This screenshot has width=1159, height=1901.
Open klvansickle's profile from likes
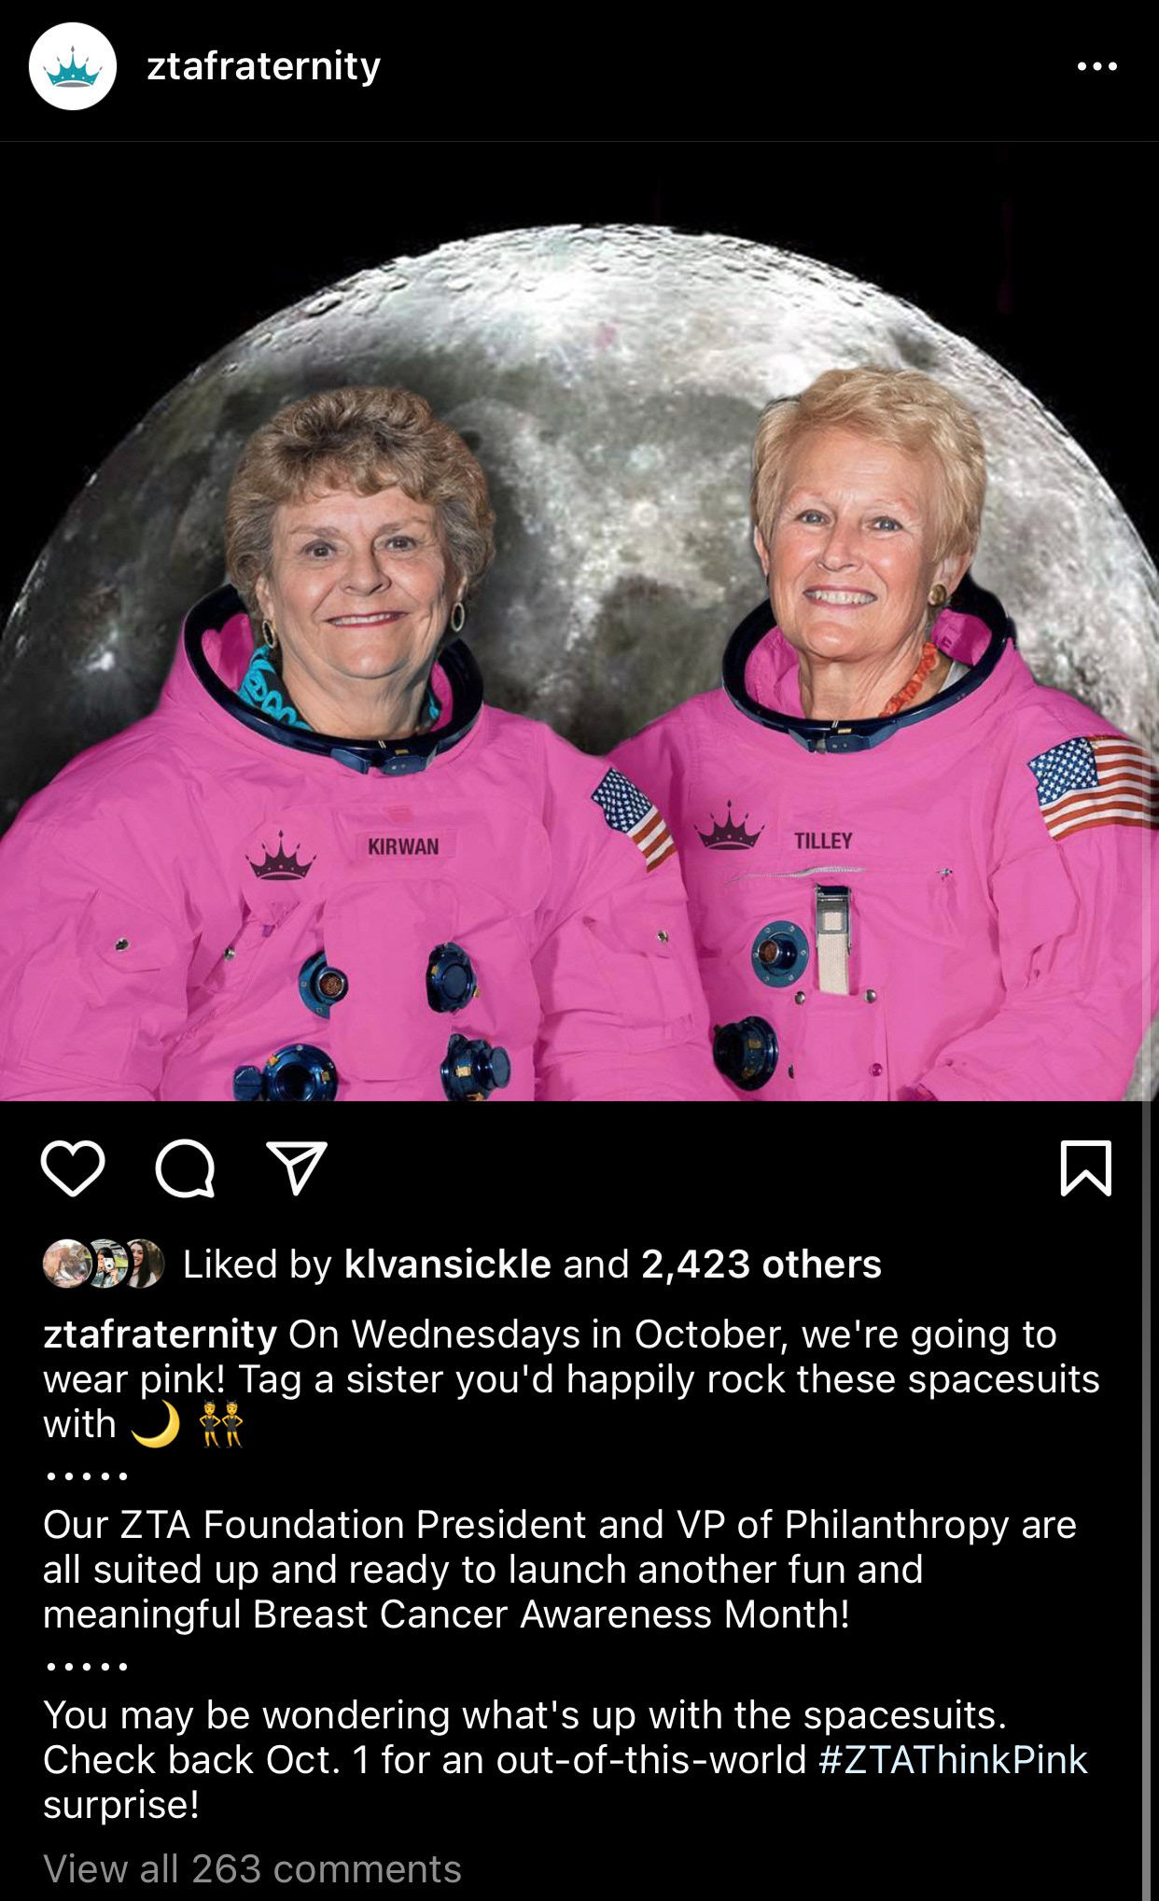click(448, 1264)
